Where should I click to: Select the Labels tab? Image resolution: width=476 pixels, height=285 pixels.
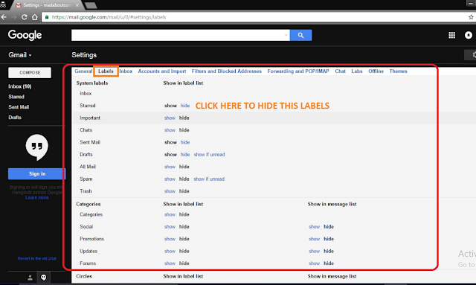tap(106, 71)
